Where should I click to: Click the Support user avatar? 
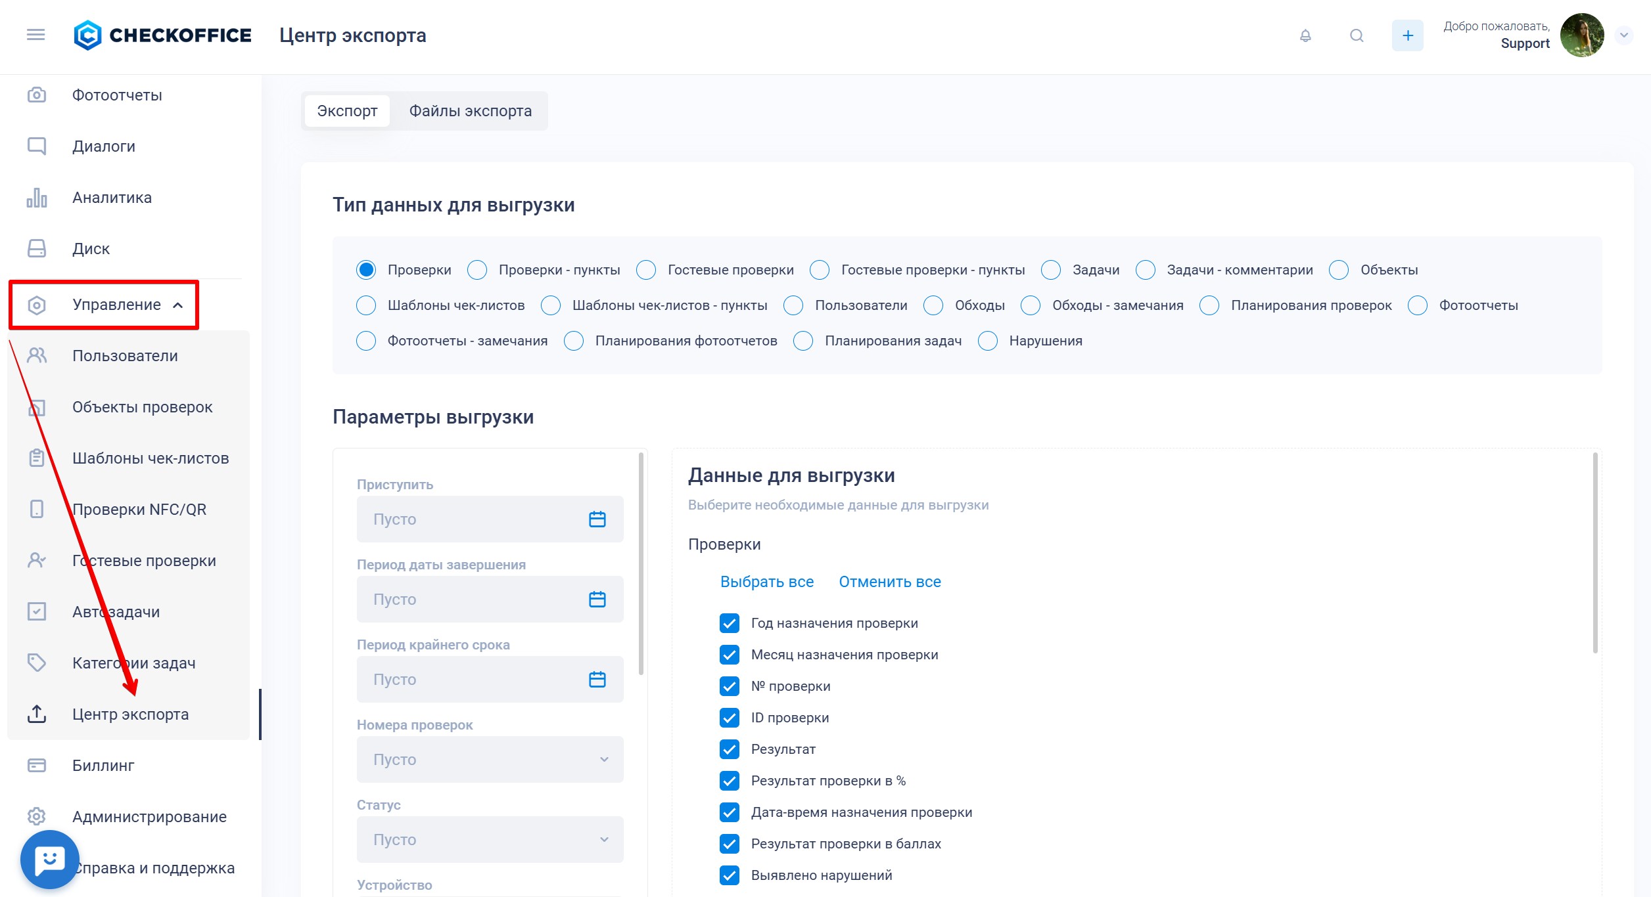(1581, 35)
